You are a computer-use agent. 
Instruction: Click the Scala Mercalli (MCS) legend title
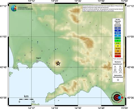(x=118, y=21)
